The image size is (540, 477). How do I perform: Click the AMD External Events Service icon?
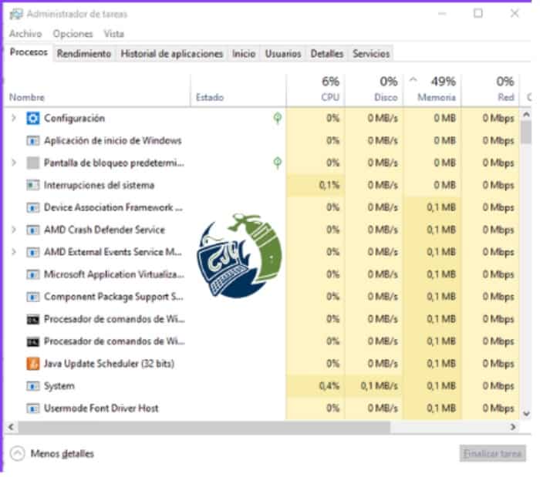(x=33, y=253)
